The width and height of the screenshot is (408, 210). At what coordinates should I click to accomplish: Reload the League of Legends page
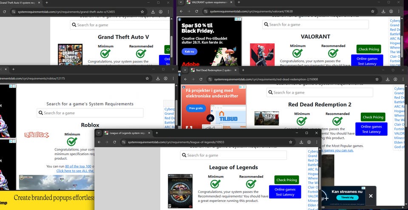click(114, 142)
